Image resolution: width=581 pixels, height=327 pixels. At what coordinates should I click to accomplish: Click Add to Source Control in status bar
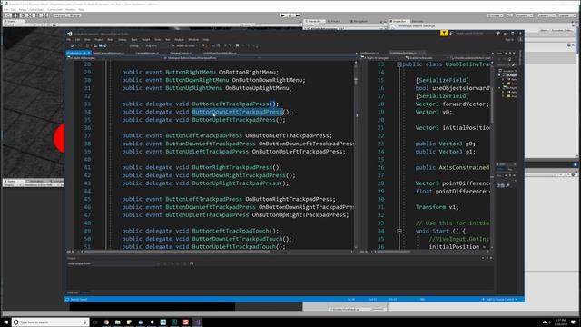point(500,299)
